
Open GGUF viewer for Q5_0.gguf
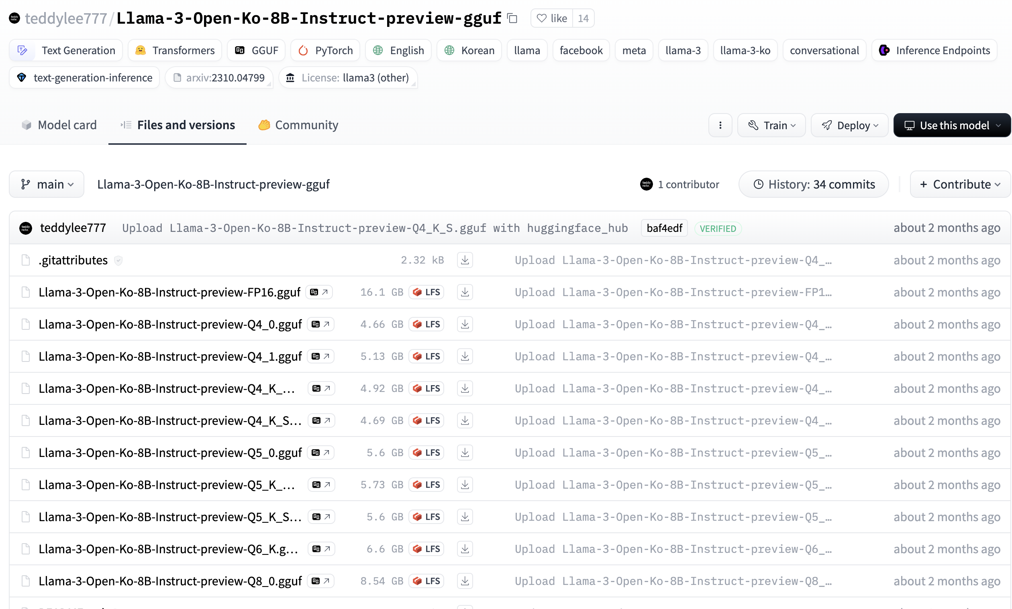[x=320, y=453]
